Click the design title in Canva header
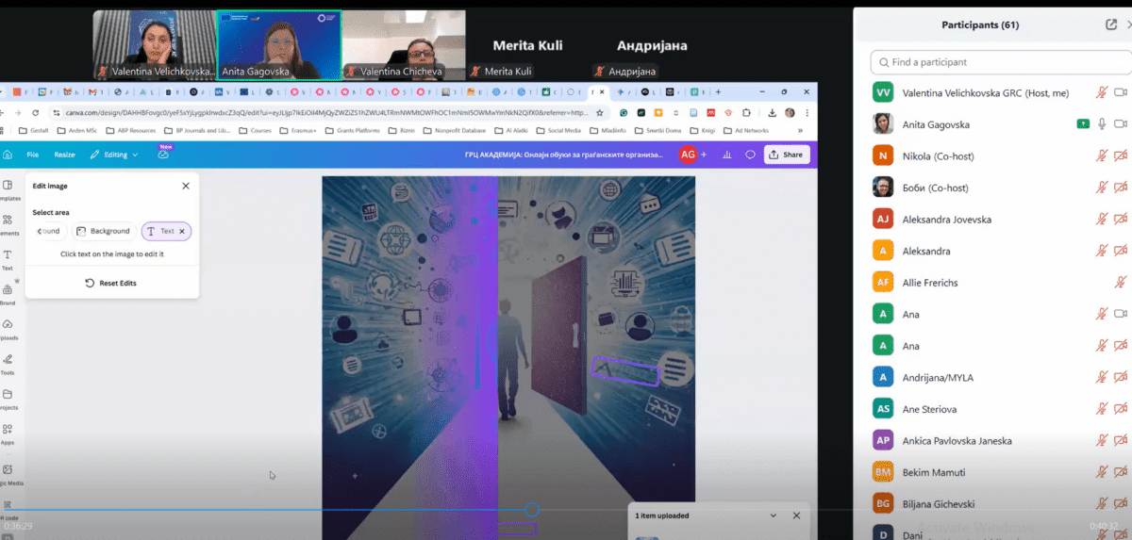Viewport: 1132px width, 540px height. point(565,155)
